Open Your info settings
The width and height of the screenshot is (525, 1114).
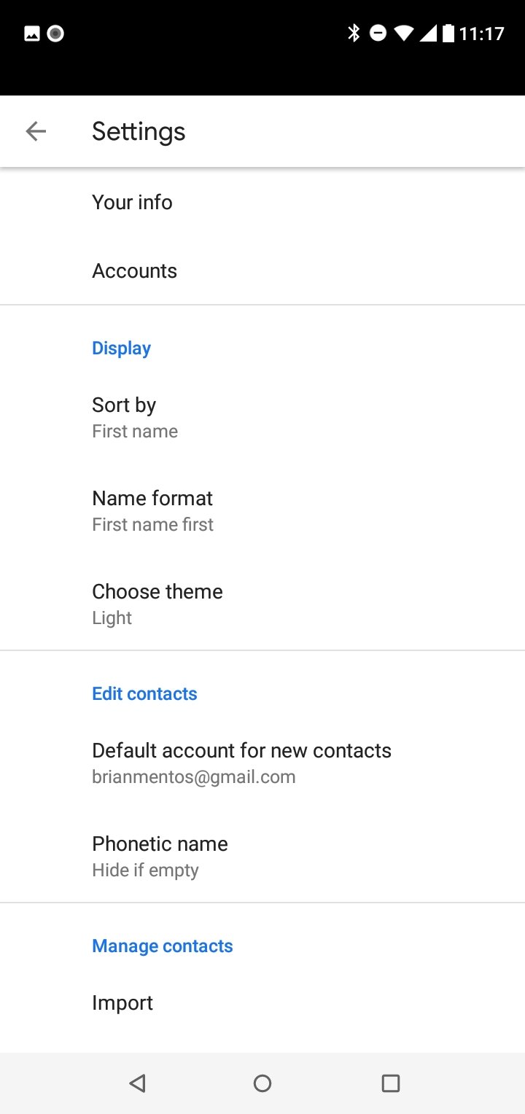pyautogui.click(x=262, y=202)
